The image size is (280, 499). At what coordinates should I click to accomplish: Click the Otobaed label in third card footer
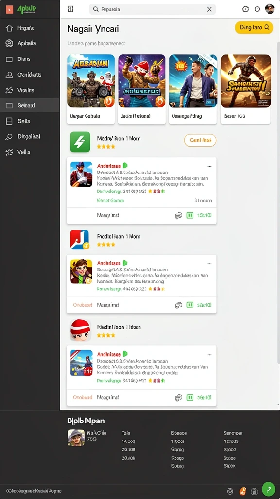tap(83, 397)
